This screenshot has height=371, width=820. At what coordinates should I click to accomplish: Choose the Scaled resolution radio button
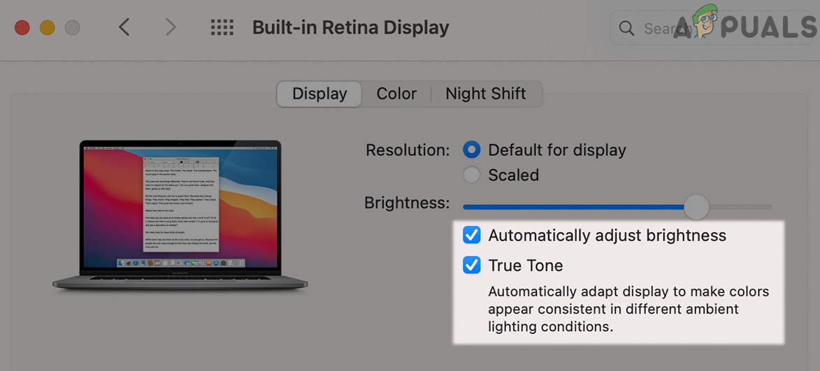pyautogui.click(x=472, y=175)
